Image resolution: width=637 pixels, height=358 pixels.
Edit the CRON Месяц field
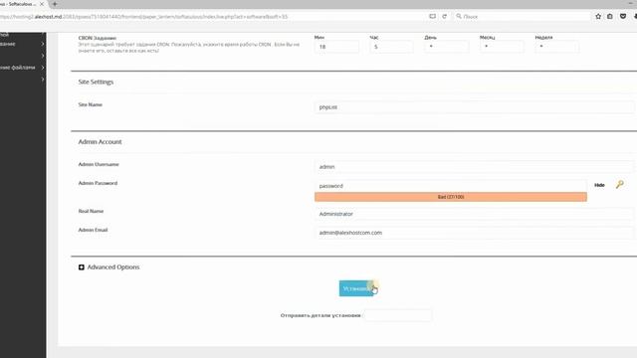[x=502, y=47]
